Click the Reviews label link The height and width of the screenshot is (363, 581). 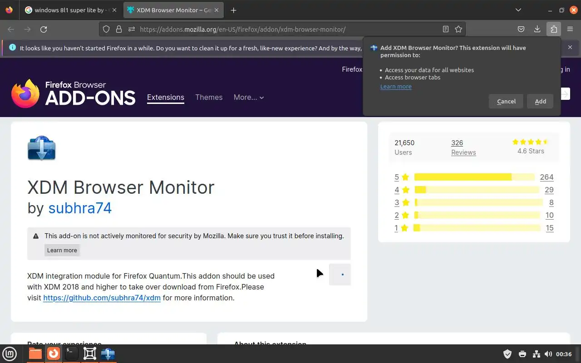pos(463,152)
